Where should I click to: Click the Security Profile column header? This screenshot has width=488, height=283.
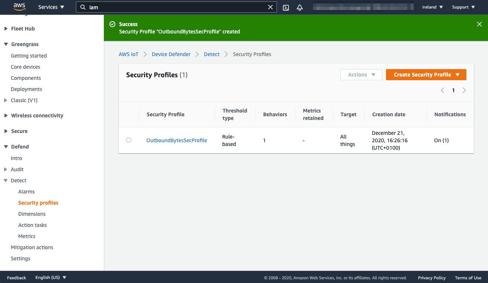coord(166,114)
